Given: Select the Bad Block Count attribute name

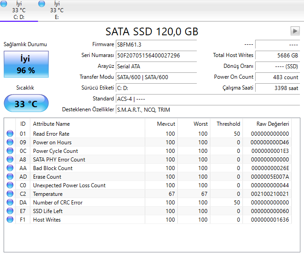Looking at the screenshot, I should click(53, 168).
